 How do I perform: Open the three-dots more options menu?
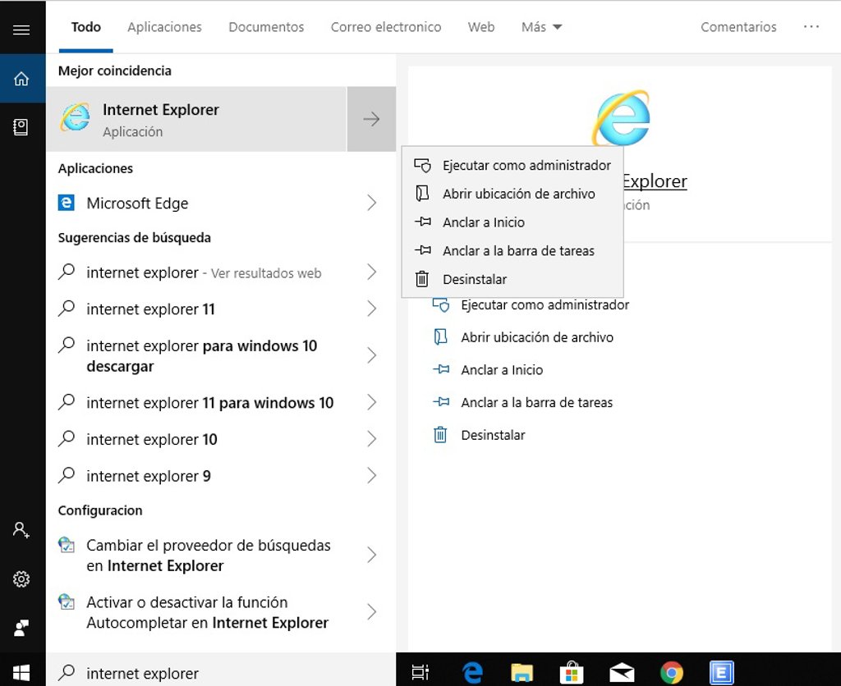pos(811,27)
